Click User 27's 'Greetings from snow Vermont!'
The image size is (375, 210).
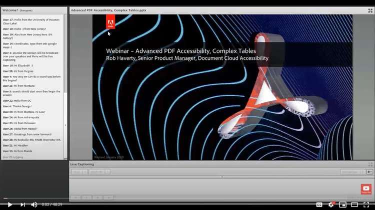[x=27, y=134]
